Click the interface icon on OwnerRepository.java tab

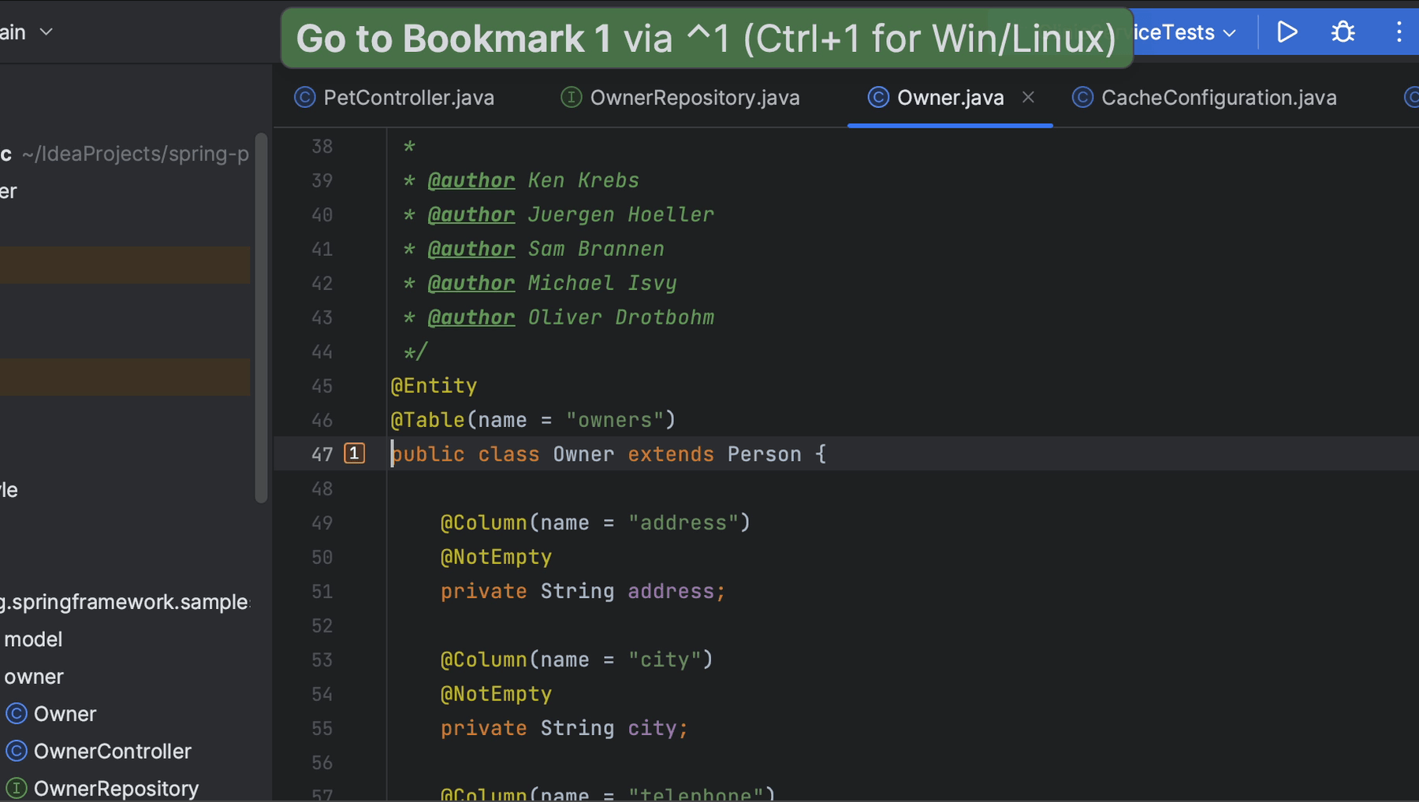[x=571, y=97]
